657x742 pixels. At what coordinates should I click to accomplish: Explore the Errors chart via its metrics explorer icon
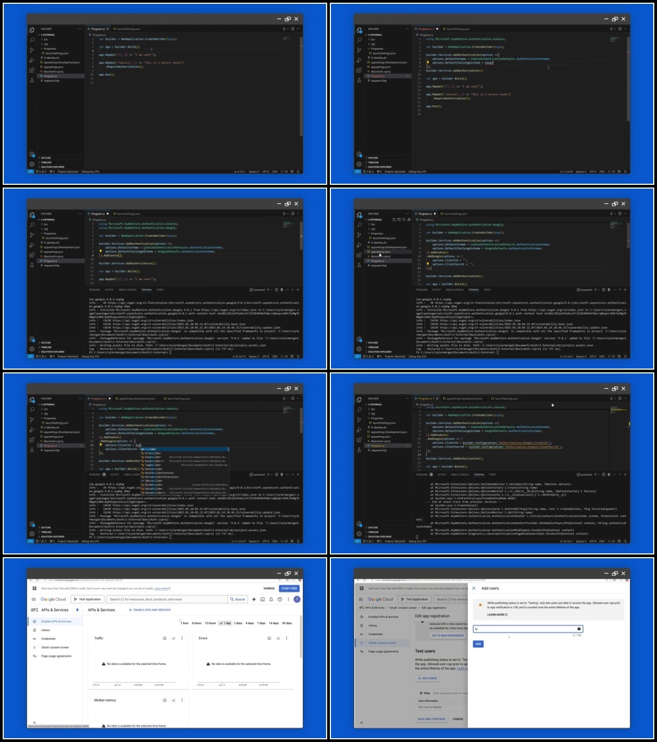click(278, 638)
